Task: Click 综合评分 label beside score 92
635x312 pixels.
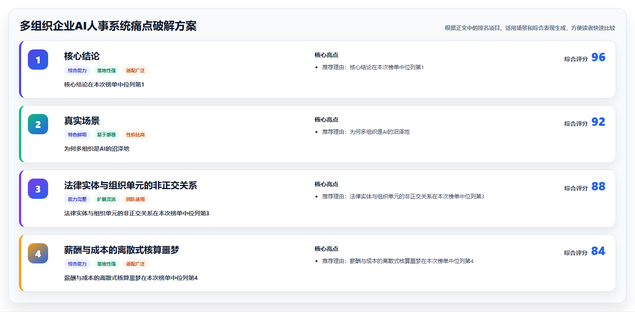Action: point(576,124)
